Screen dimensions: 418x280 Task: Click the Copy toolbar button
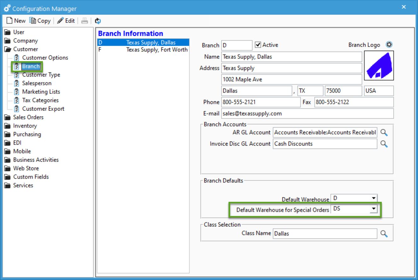tap(40, 21)
